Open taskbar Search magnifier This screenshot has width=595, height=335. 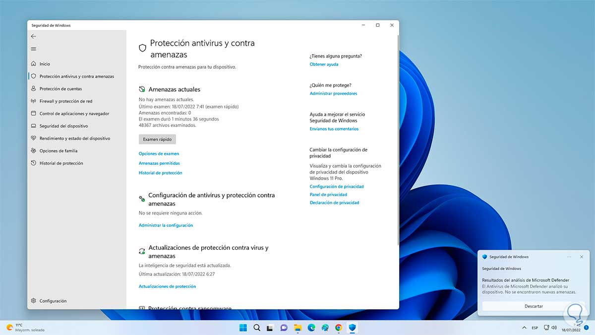(257, 328)
